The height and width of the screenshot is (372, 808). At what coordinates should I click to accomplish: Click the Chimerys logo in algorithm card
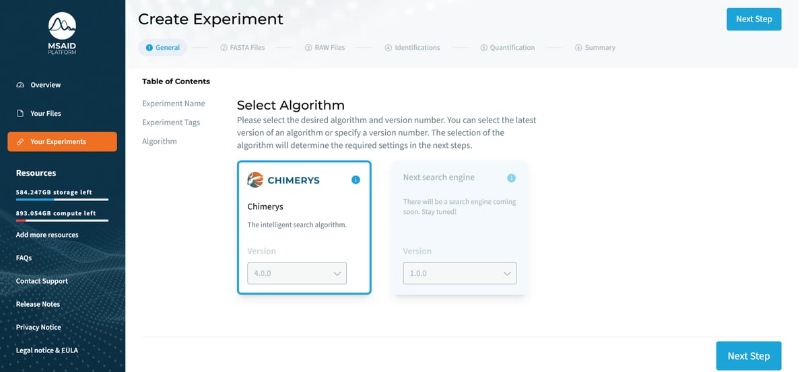pyautogui.click(x=283, y=180)
